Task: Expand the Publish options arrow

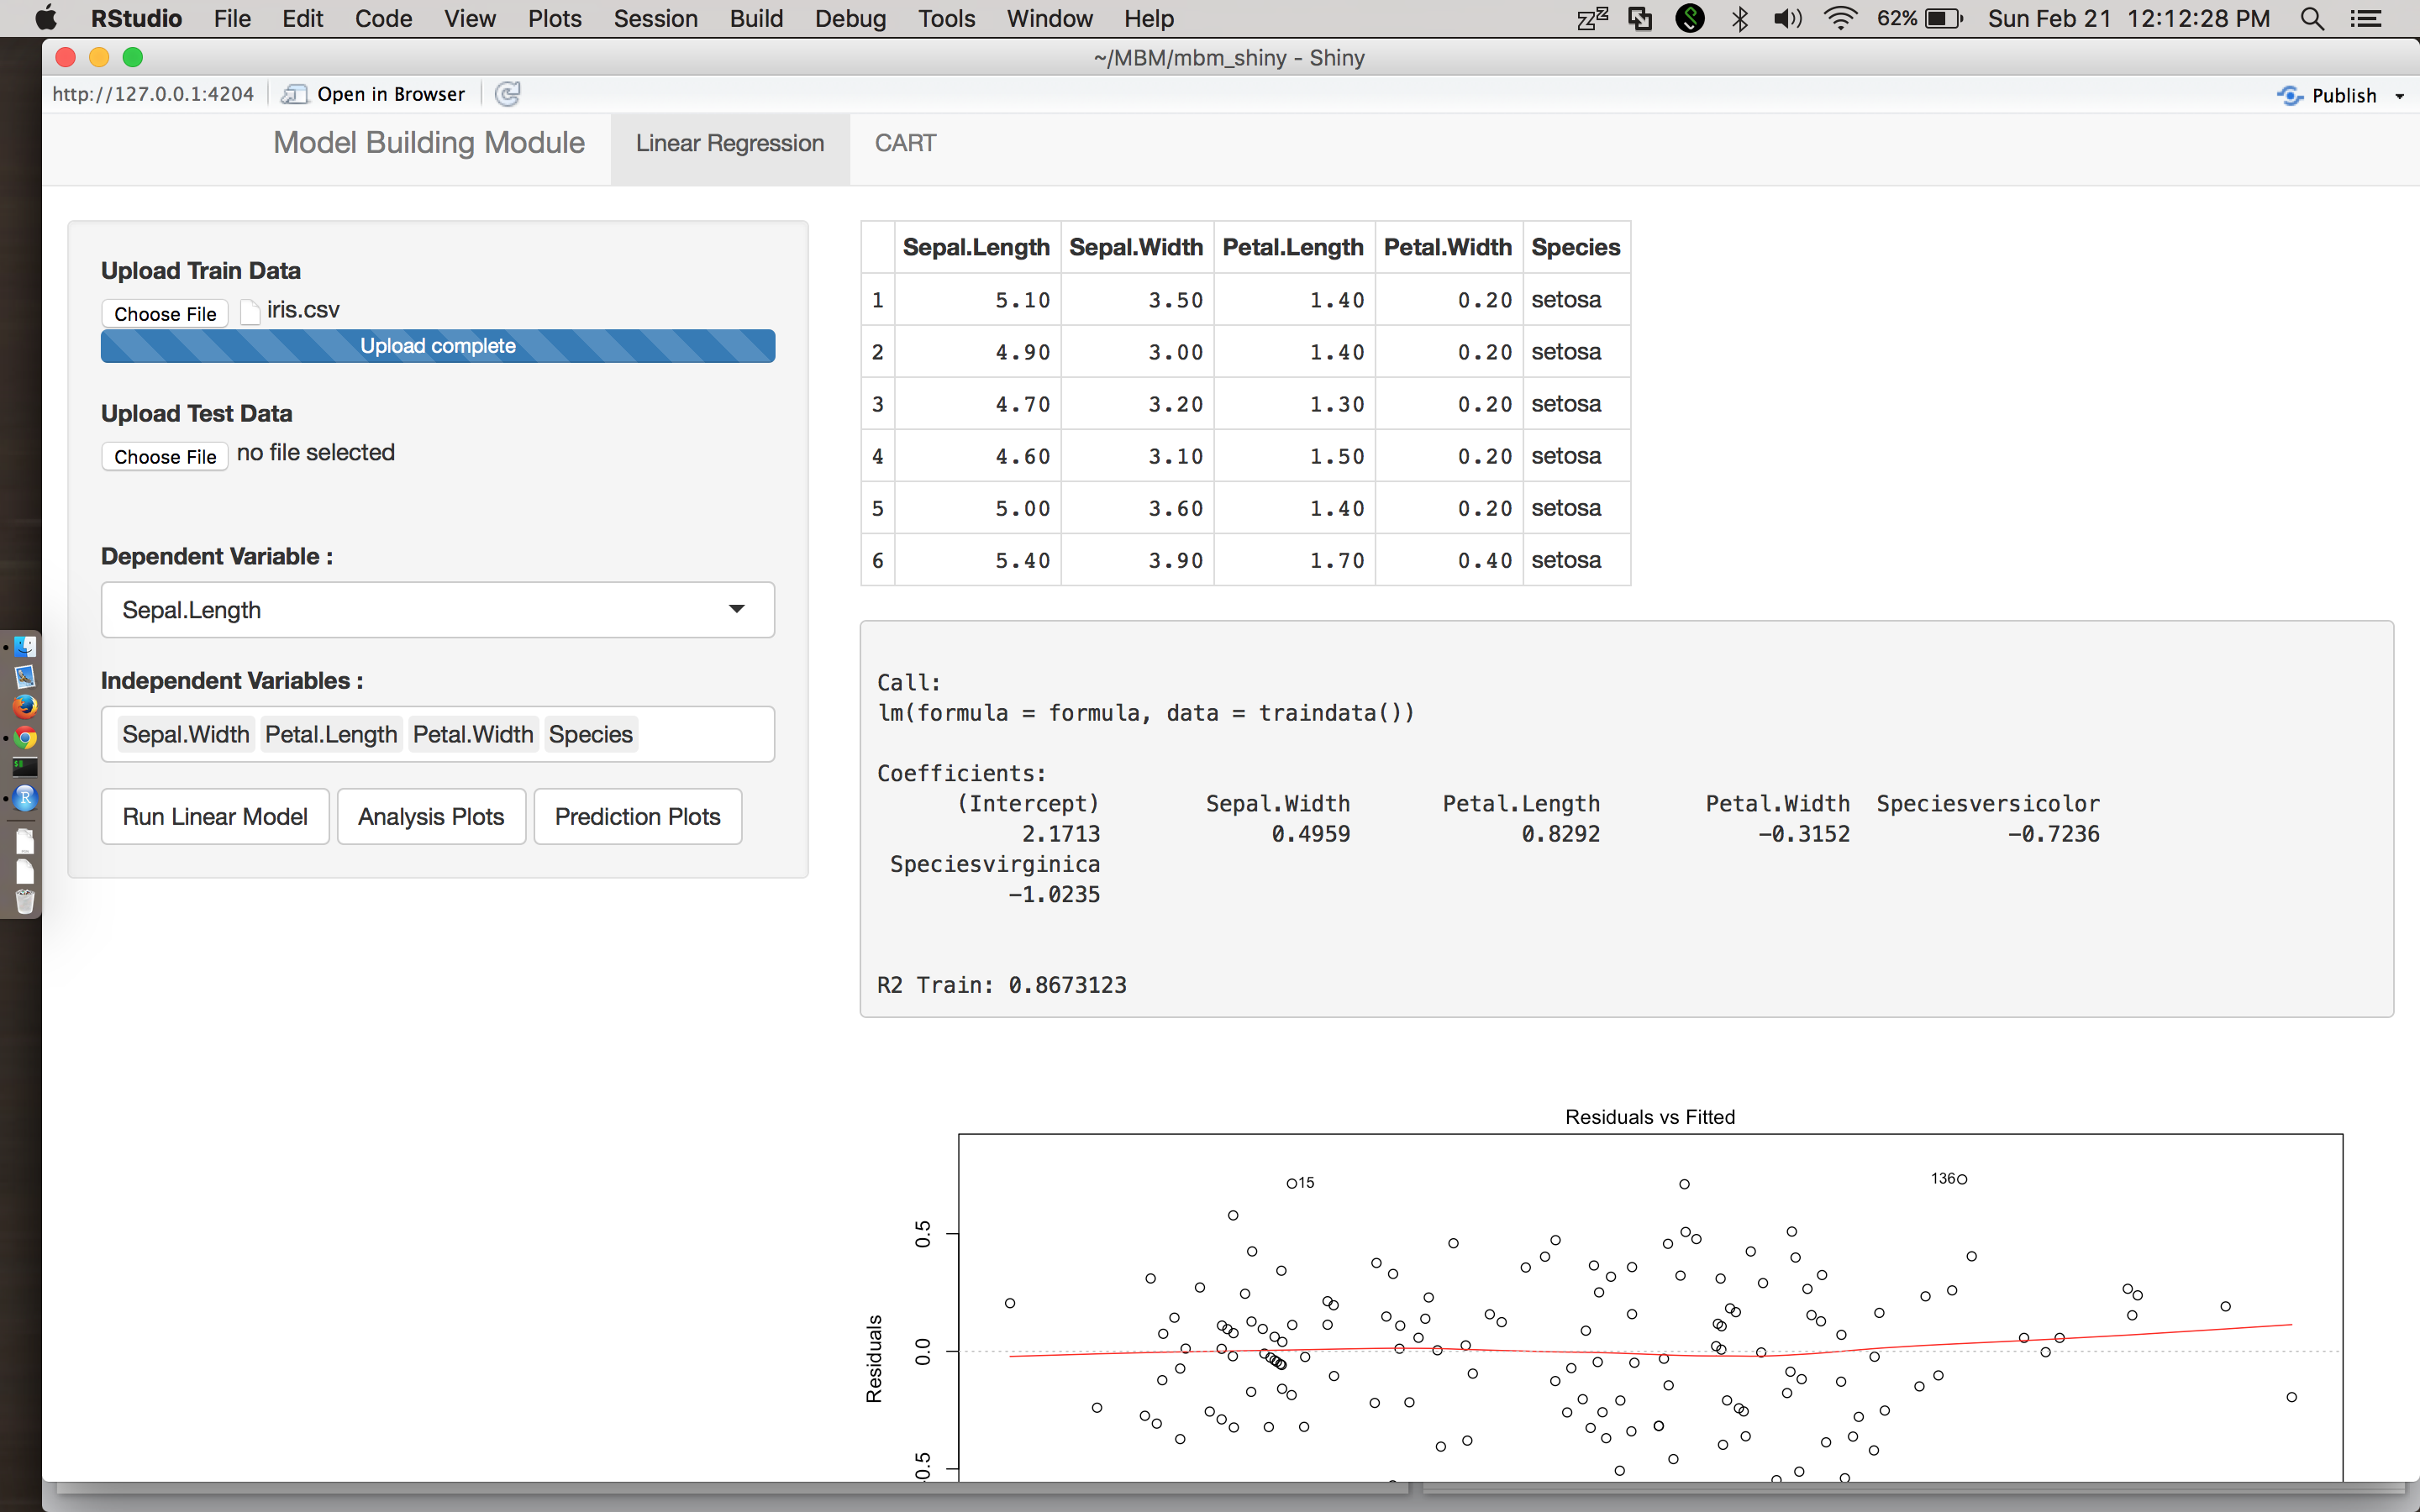Action: click(2399, 96)
